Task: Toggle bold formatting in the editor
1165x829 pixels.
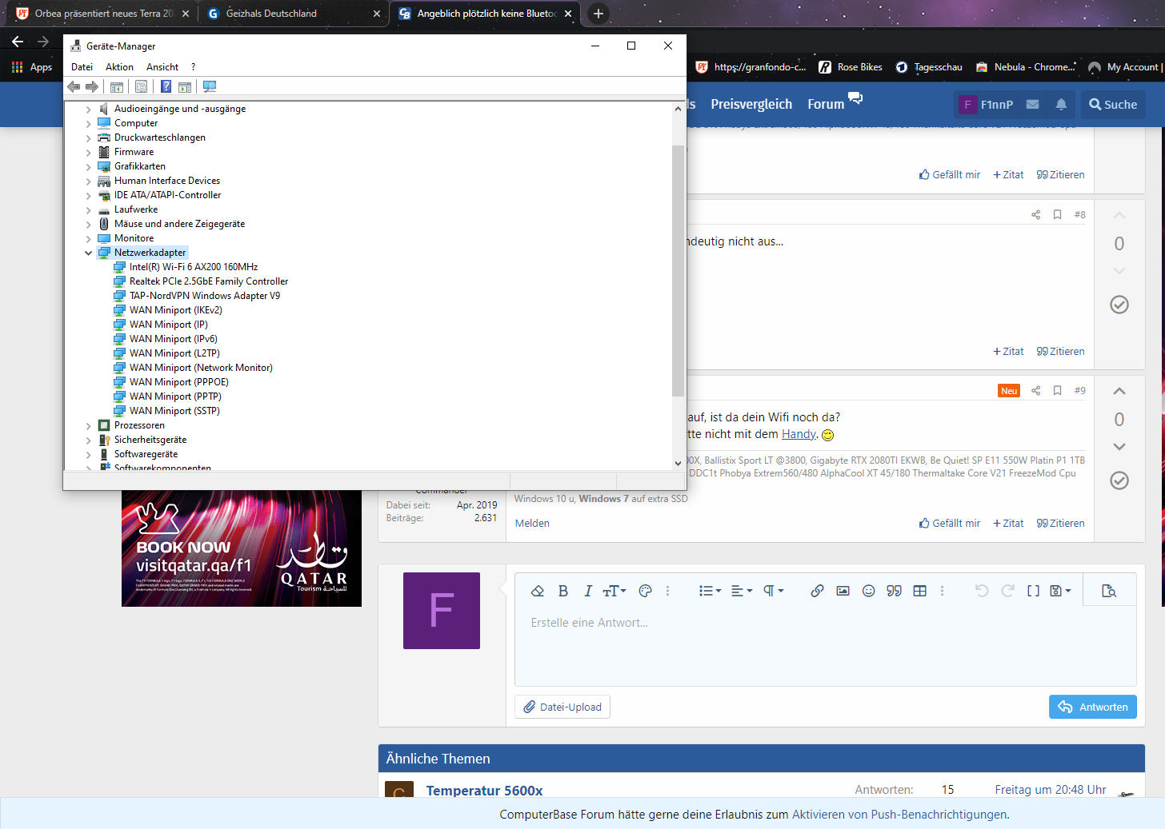Action: (x=562, y=591)
